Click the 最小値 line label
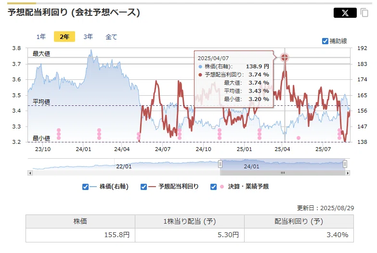This screenshot has width=377, height=253. click(41, 139)
